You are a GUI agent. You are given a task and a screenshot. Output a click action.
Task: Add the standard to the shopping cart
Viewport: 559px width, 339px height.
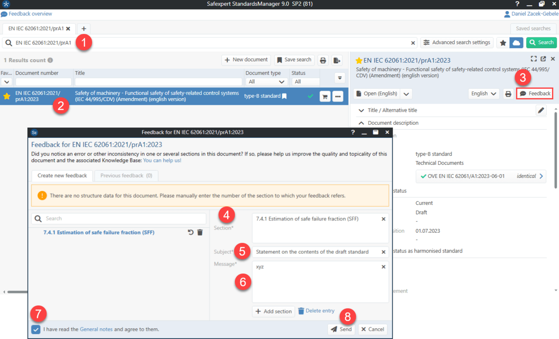click(325, 96)
